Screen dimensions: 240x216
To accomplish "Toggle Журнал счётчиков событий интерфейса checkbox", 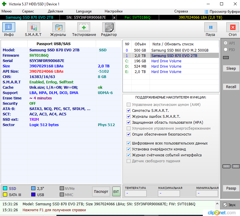I will (128, 155).
